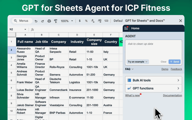The width and height of the screenshot is (192, 120).
Task: Expand the N2 name box dropdown
Action: 25,29
